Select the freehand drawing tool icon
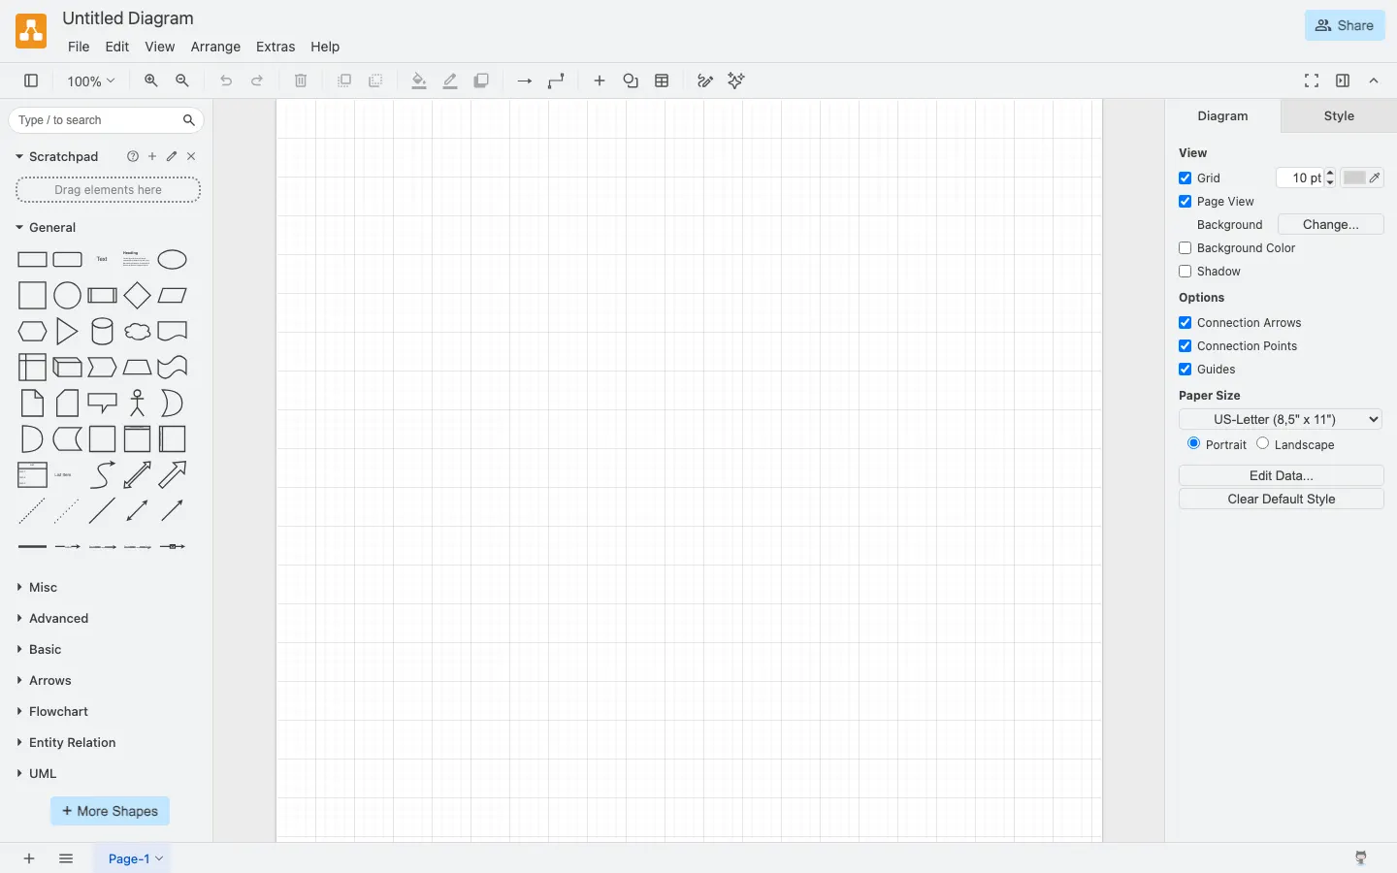The width and height of the screenshot is (1397, 873). 705,81
